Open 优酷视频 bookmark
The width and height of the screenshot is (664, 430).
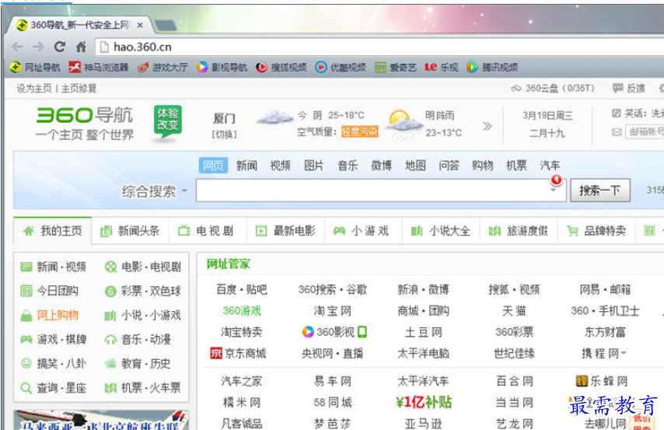[x=341, y=67]
